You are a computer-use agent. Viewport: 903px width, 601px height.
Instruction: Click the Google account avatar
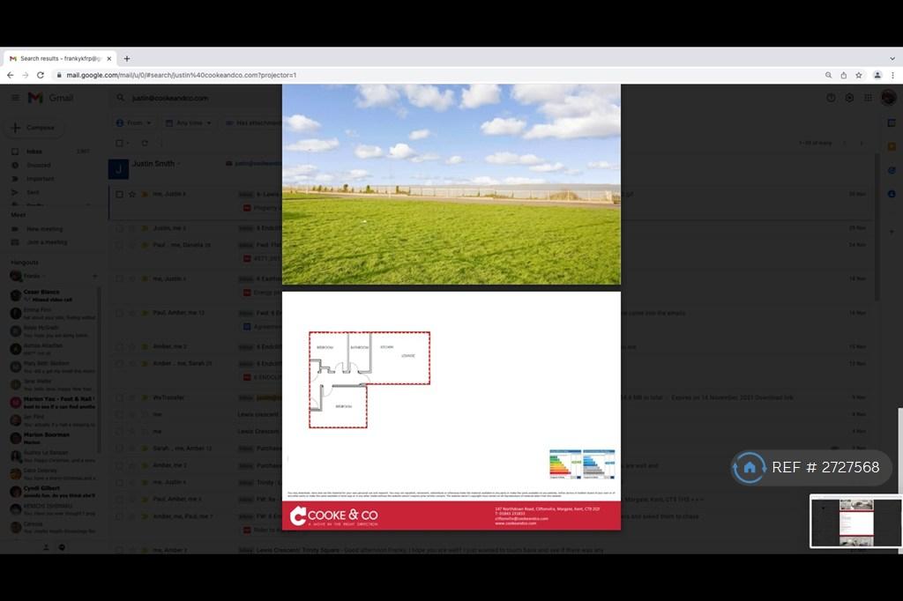click(x=889, y=98)
